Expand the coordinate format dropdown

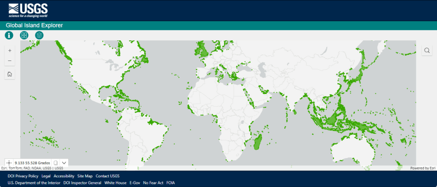[64, 163]
